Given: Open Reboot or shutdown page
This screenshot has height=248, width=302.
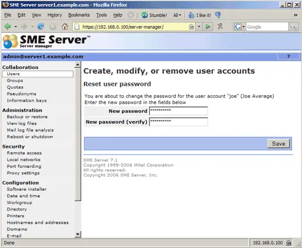Looking at the screenshot, I should click(x=30, y=137).
